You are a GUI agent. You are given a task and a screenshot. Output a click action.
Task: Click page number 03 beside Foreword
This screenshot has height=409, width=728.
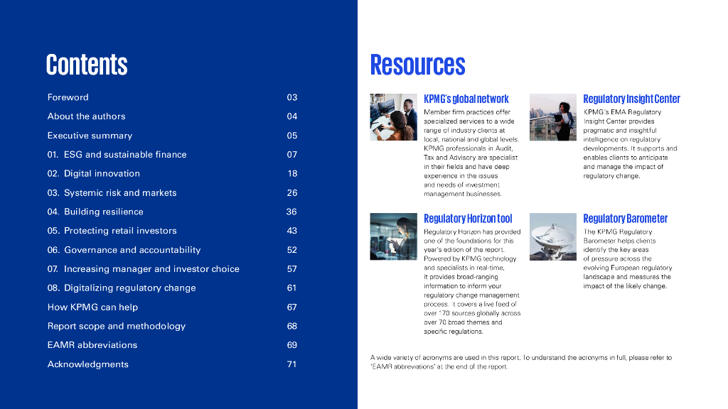click(x=291, y=97)
